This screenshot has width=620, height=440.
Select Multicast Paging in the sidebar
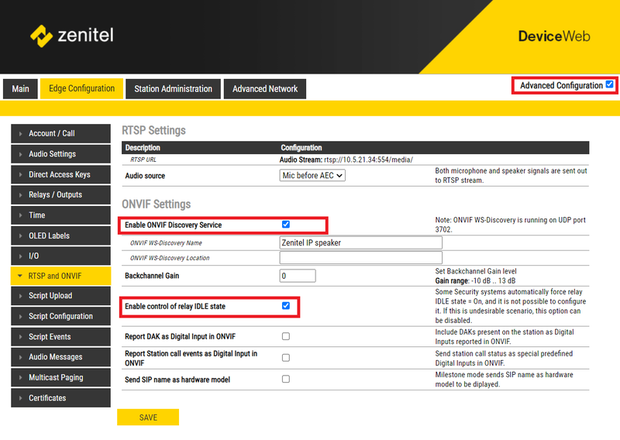pos(60,377)
